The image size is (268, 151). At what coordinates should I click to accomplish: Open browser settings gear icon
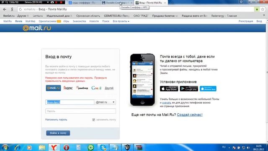(241, 2)
